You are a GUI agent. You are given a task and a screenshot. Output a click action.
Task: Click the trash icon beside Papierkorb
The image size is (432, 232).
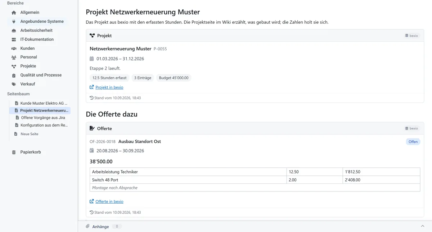click(x=14, y=152)
